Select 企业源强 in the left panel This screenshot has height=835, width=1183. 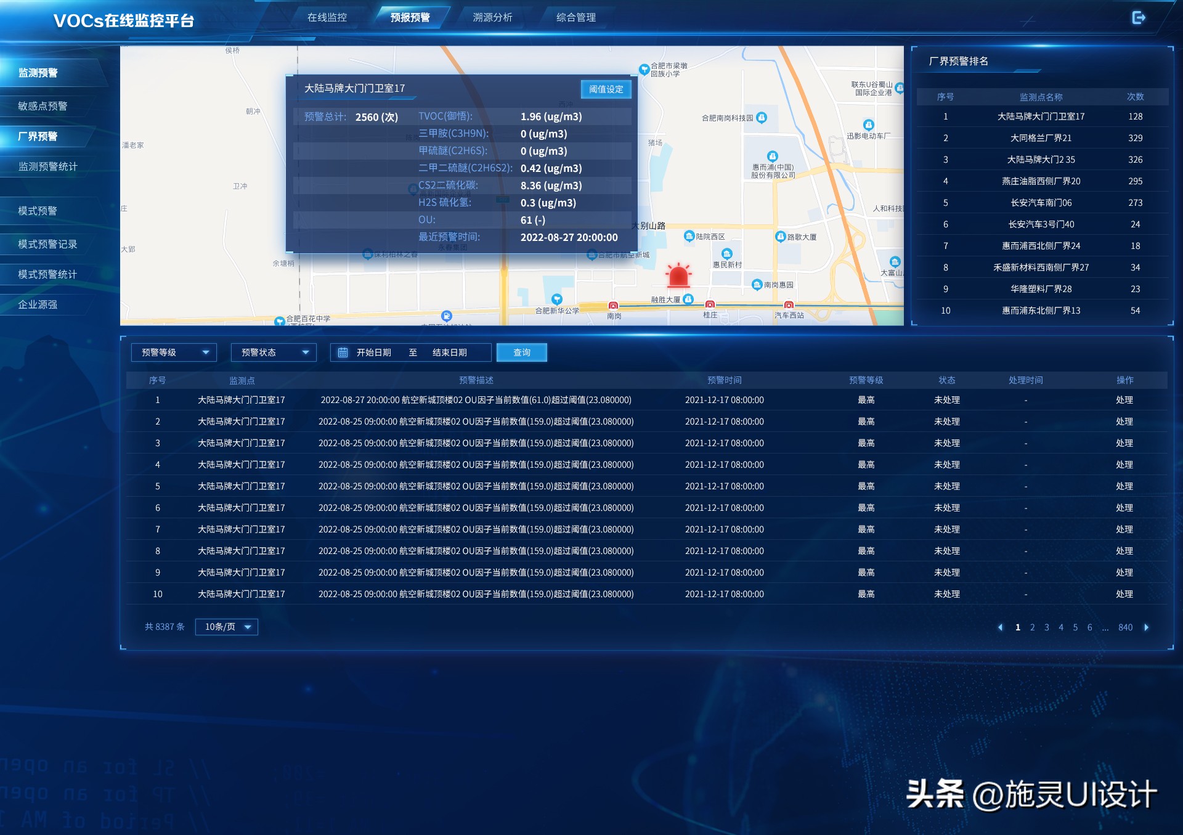coord(37,304)
